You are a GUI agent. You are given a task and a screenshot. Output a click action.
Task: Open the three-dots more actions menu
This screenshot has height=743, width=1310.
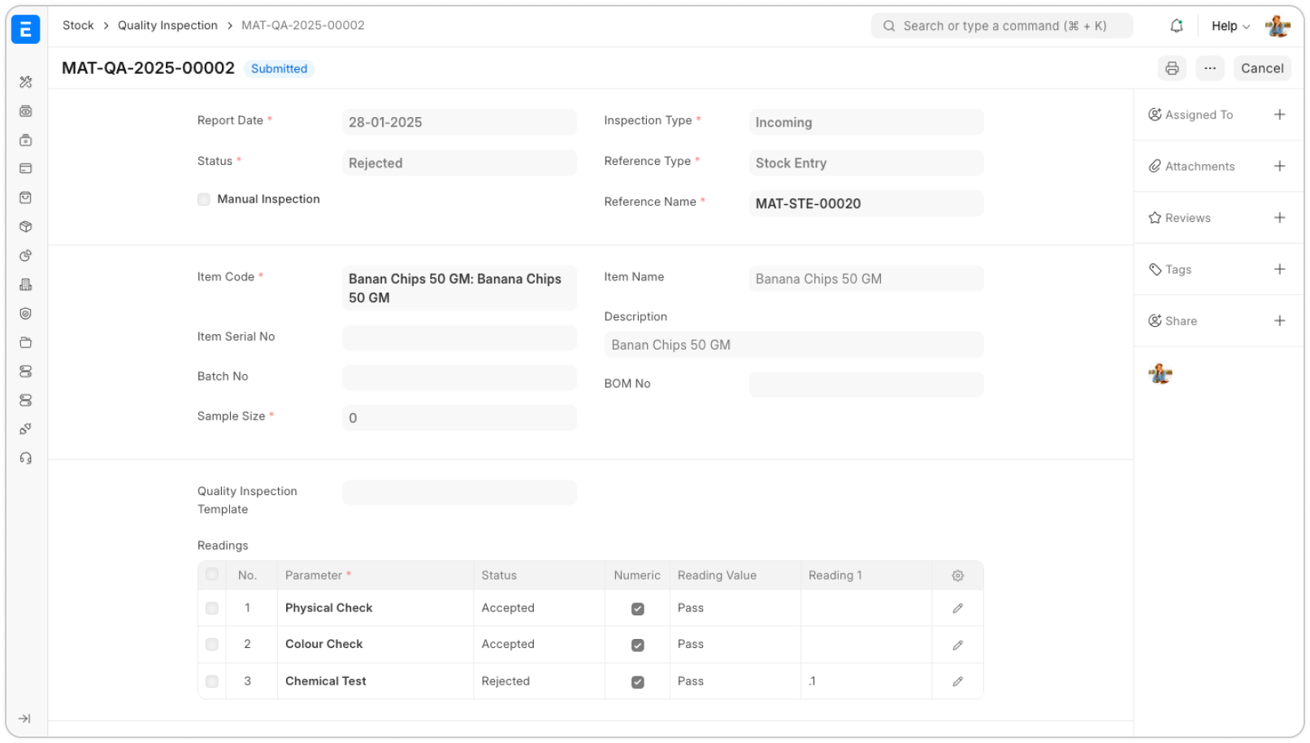pyautogui.click(x=1210, y=68)
